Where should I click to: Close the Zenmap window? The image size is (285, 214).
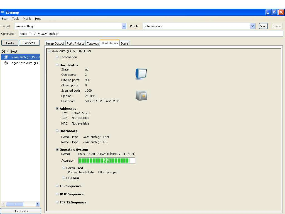[x=281, y=12]
